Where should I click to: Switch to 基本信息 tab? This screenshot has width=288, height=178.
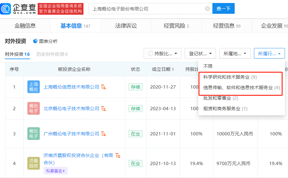[x=75, y=26]
